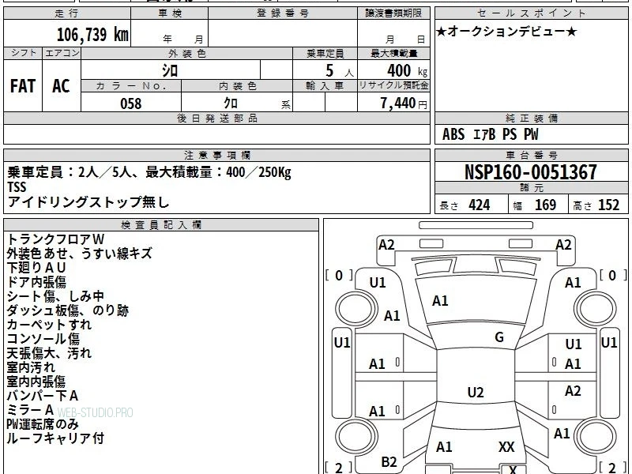Click the 注意事項欄 header bar
632x474 pixels.
point(216,156)
